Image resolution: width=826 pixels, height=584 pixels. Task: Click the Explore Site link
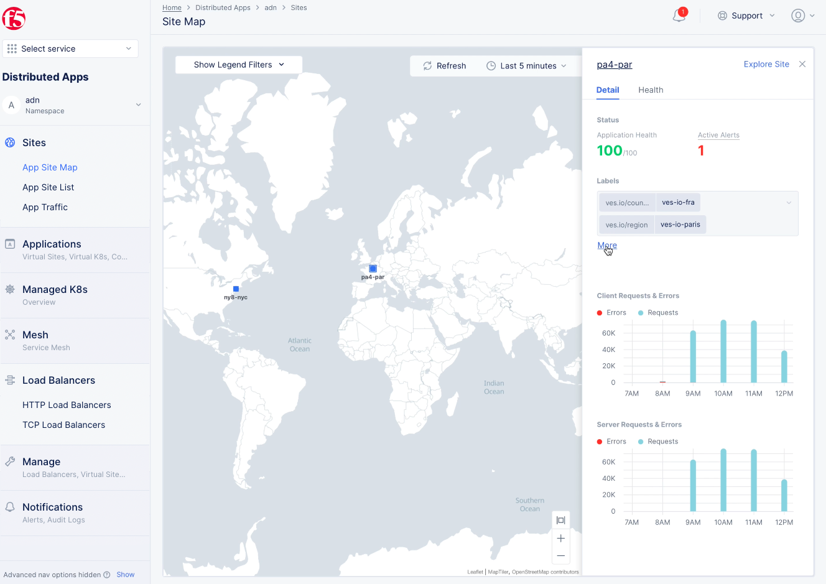[766, 64]
